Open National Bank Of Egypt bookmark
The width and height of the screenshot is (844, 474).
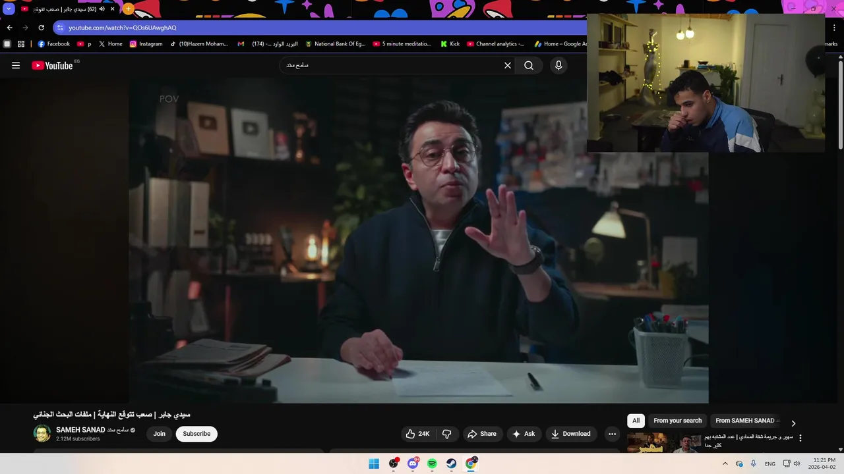pos(335,44)
